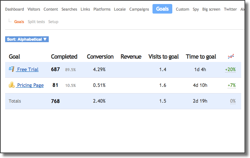Open the Platforms tab
The width and height of the screenshot is (250, 158).
pos(102,9)
